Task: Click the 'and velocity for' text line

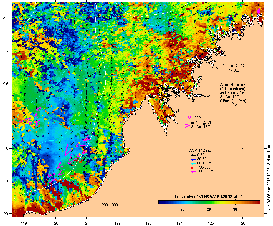Action: [x=232, y=93]
